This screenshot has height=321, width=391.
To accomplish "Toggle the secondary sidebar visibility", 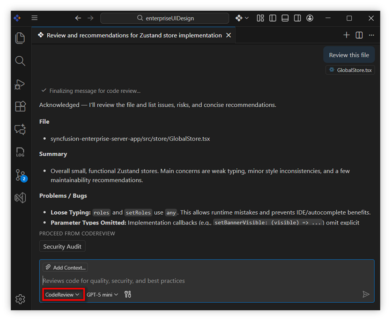I will pyautogui.click(x=297, y=18).
